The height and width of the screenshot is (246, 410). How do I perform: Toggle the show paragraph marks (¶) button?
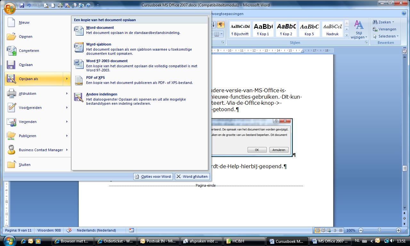tap(221, 25)
